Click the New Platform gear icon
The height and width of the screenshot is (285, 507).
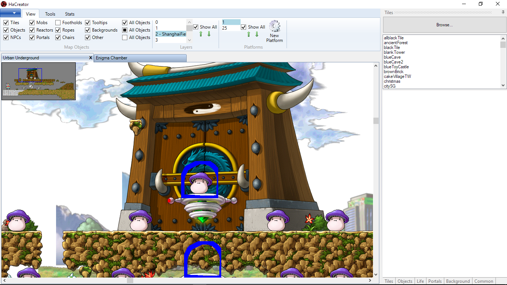[x=274, y=26]
